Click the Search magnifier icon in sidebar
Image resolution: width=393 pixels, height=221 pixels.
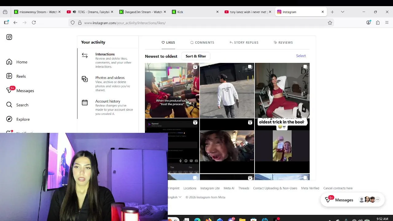tap(9, 105)
